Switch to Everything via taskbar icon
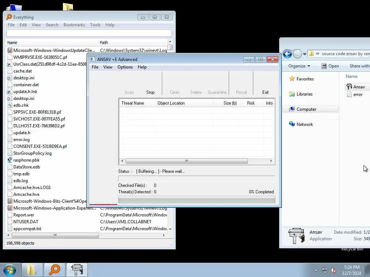Image resolution: width=370 pixels, height=277 pixels. (x=55, y=270)
